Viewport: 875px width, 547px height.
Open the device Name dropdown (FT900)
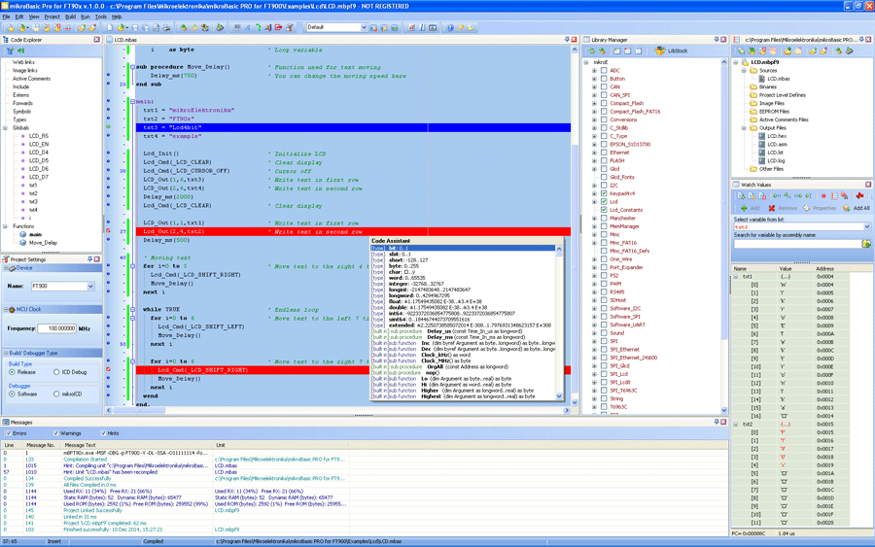point(90,286)
